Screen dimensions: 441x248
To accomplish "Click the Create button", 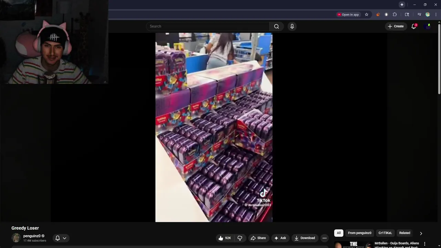I will click(x=396, y=26).
